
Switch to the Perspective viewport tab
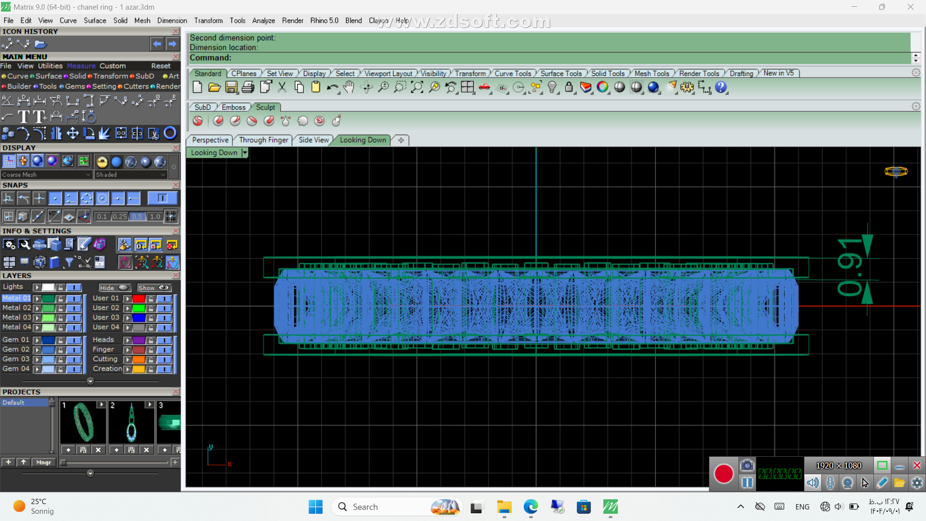tap(210, 140)
